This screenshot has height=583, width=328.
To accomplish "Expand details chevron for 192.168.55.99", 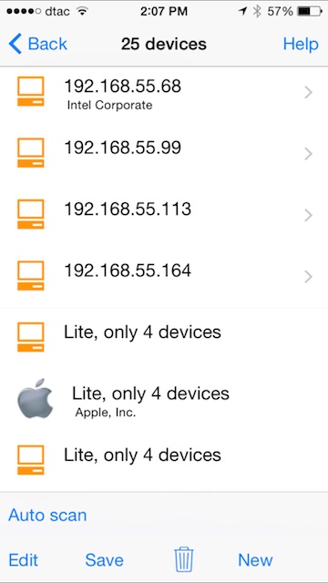I will pos(308,154).
